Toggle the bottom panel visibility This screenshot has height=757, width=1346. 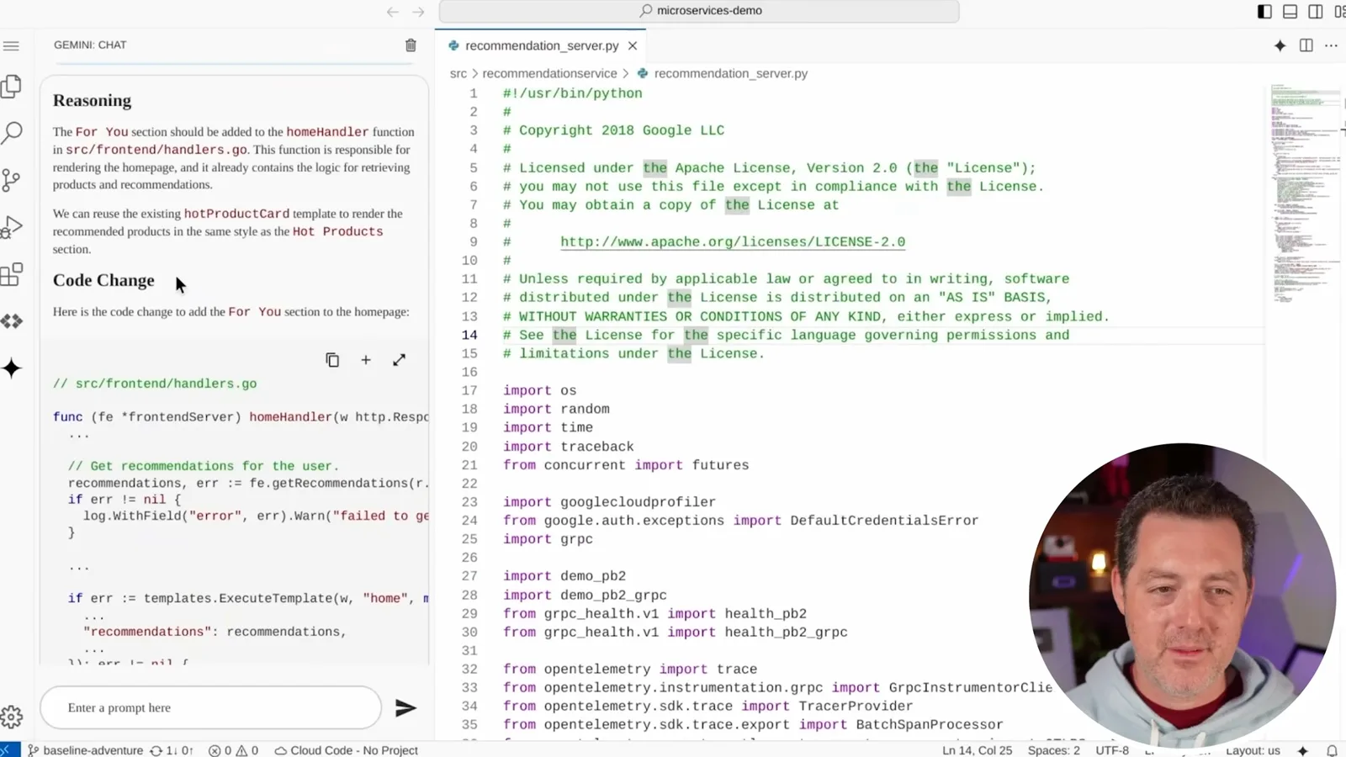(x=1290, y=11)
